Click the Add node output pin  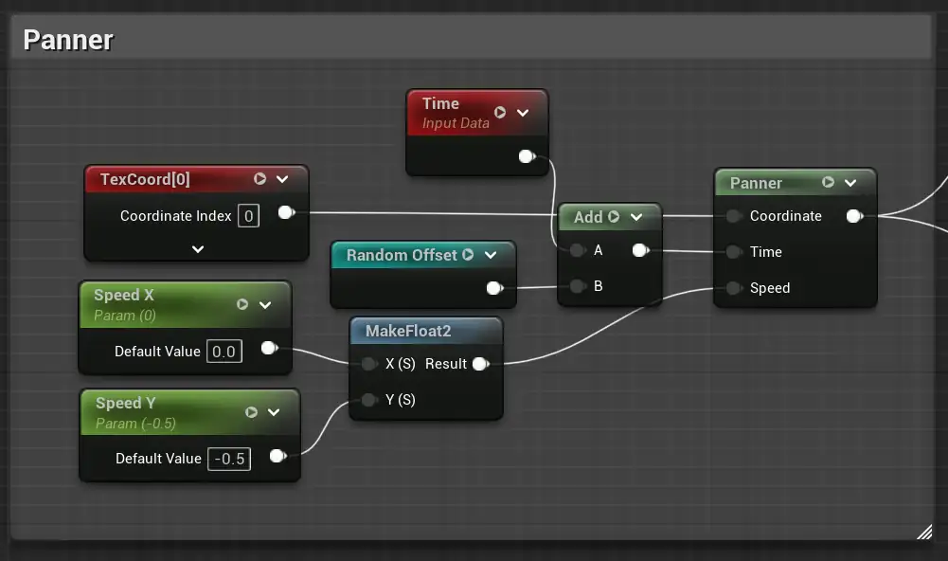pyautogui.click(x=641, y=250)
